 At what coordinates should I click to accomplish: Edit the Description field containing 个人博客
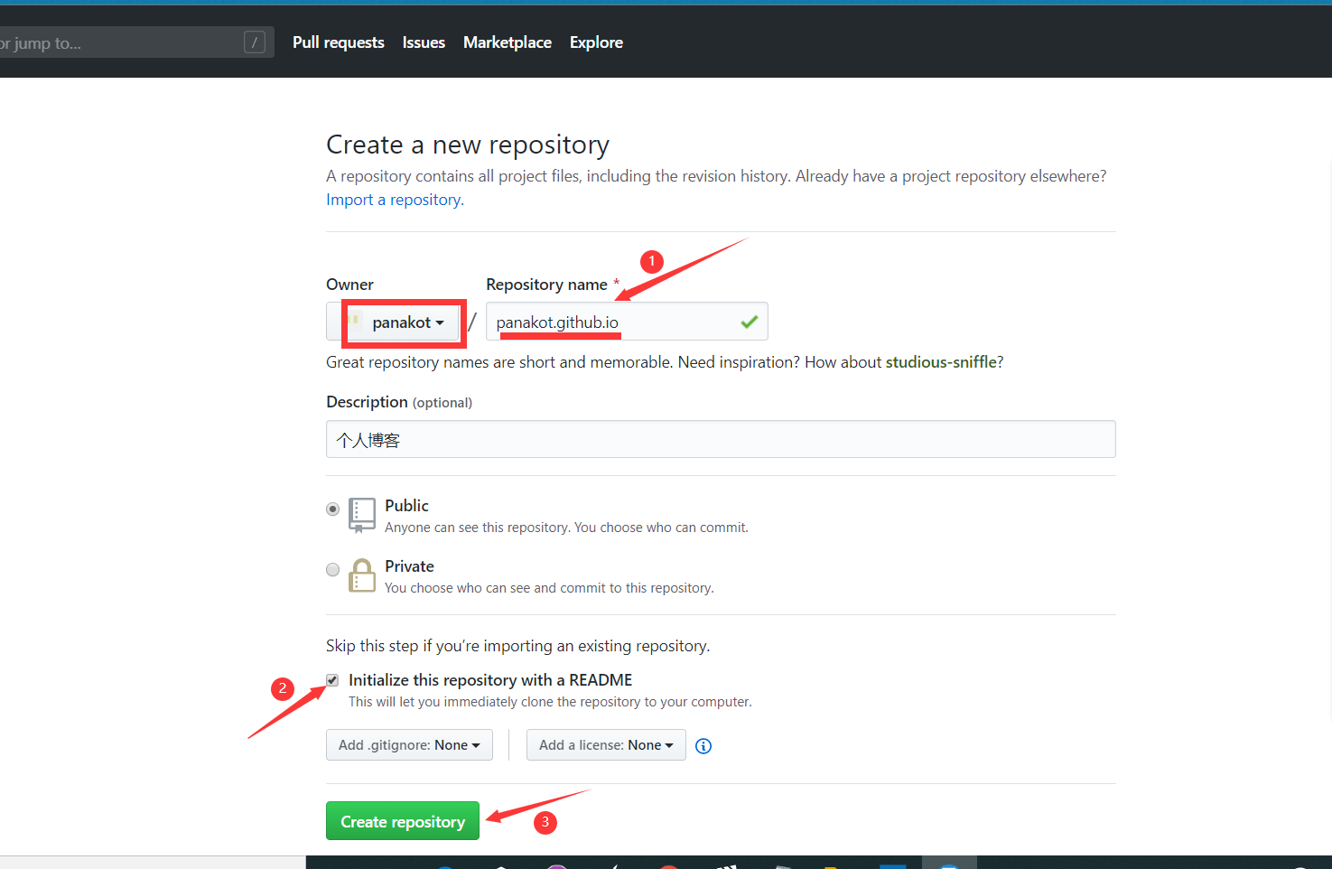(721, 439)
